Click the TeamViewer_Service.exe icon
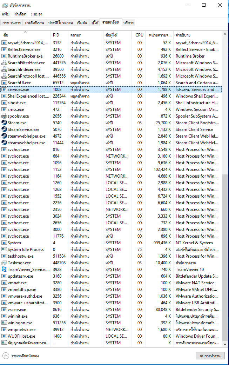The image size is (229, 365). (4, 269)
